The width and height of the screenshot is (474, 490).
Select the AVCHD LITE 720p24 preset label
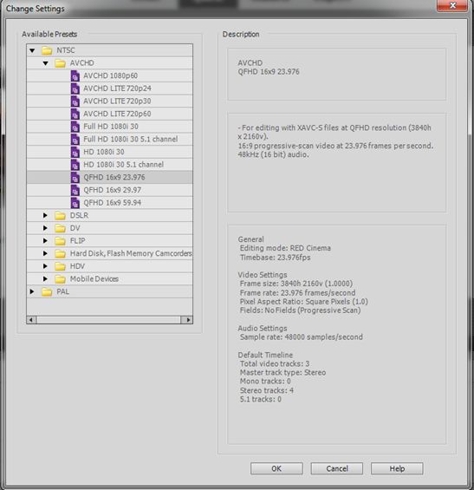point(117,88)
